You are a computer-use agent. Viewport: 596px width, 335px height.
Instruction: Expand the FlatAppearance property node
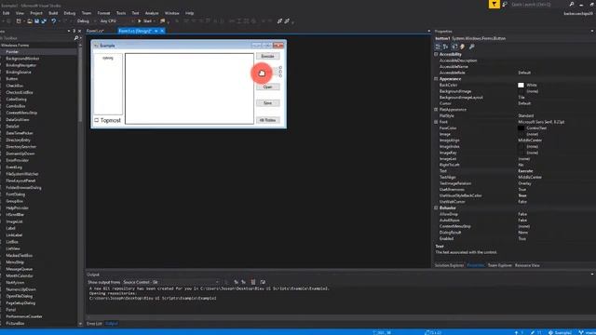pyautogui.click(x=436, y=110)
